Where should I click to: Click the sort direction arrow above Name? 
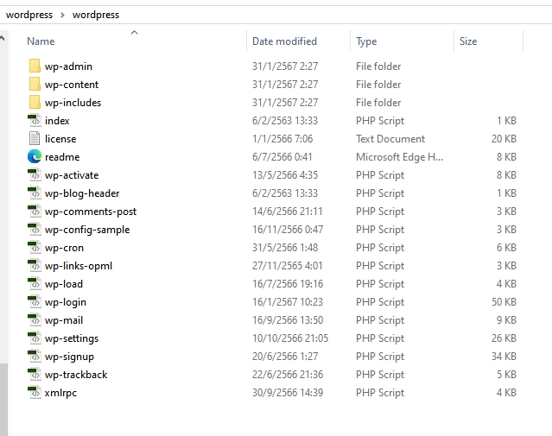click(134, 33)
